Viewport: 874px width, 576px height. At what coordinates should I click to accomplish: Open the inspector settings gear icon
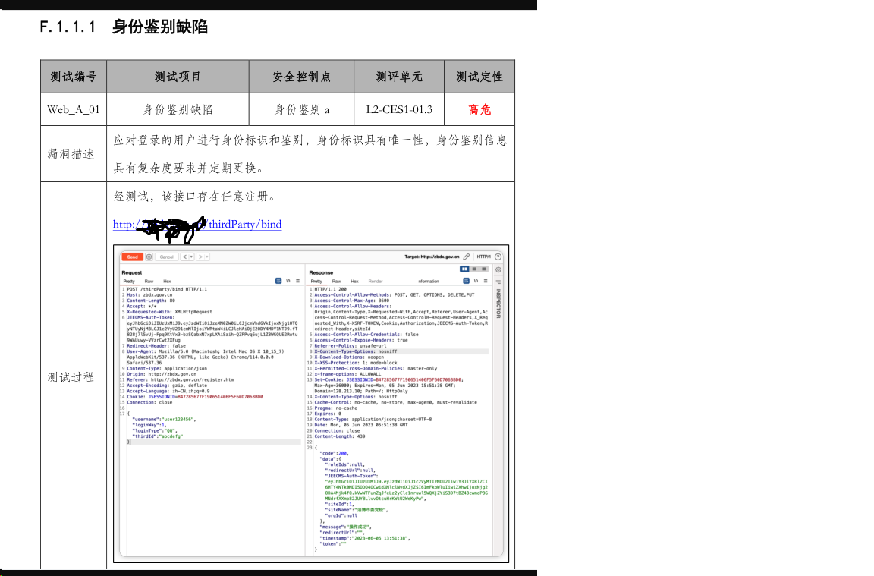(498, 269)
